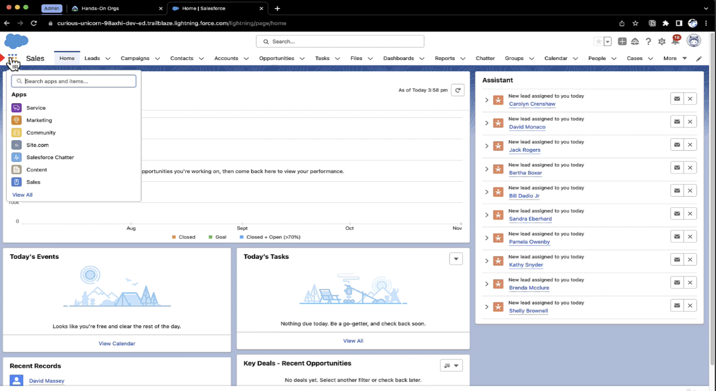Dismiss the Shelly Brownell lead notification
Screen dimensions: 716x391
[690, 306]
